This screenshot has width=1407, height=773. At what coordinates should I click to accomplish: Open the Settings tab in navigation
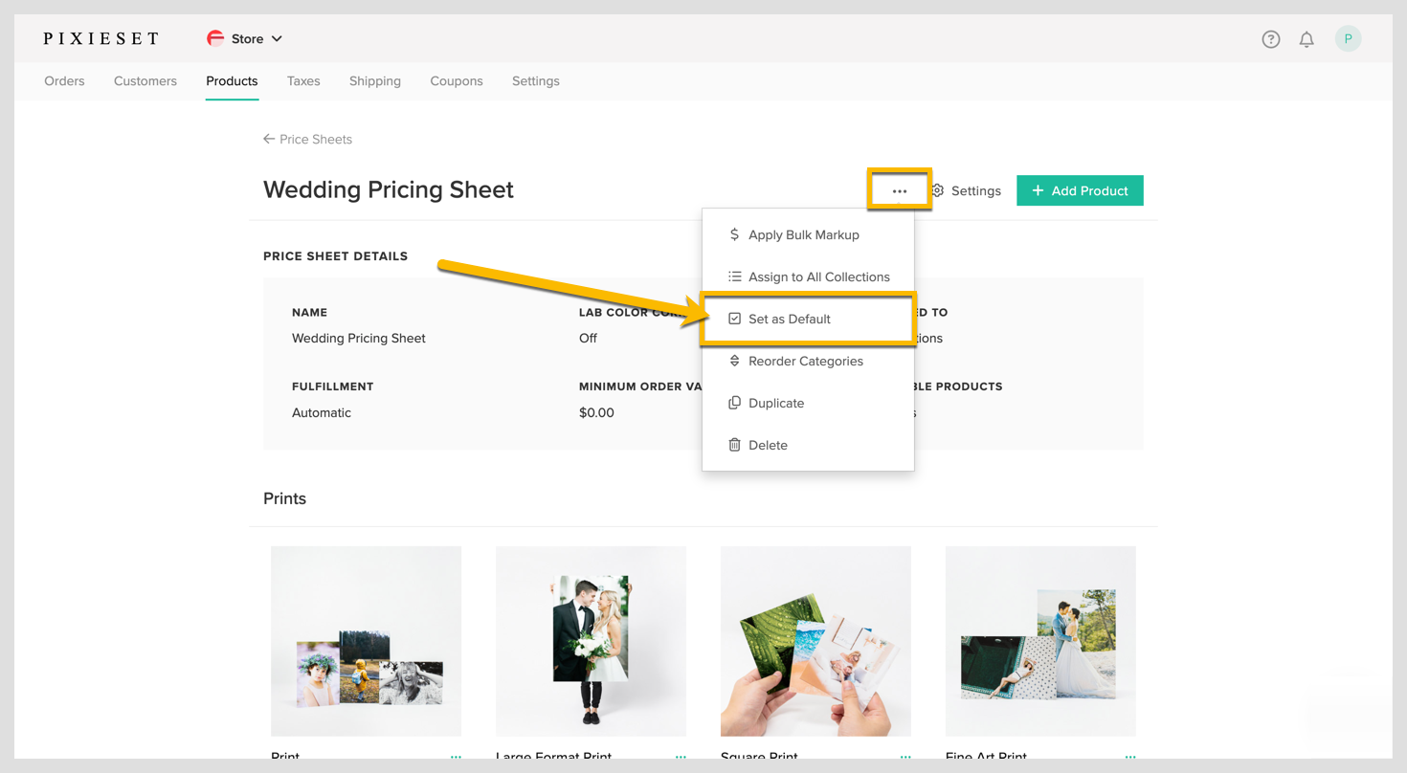[536, 81]
